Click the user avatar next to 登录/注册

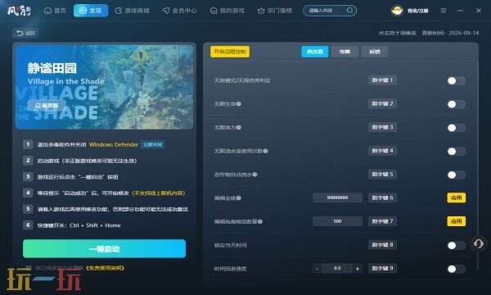397,11
